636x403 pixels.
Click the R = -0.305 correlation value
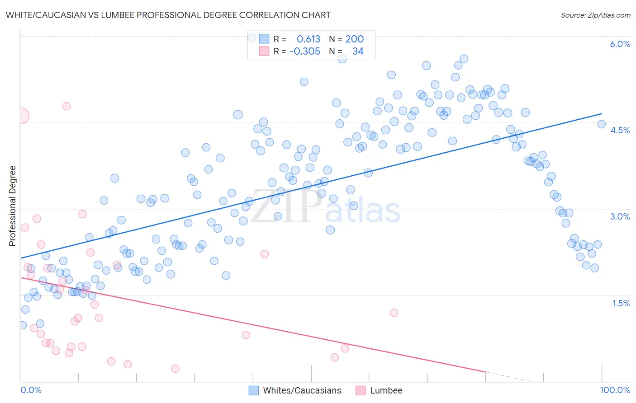[x=297, y=52]
